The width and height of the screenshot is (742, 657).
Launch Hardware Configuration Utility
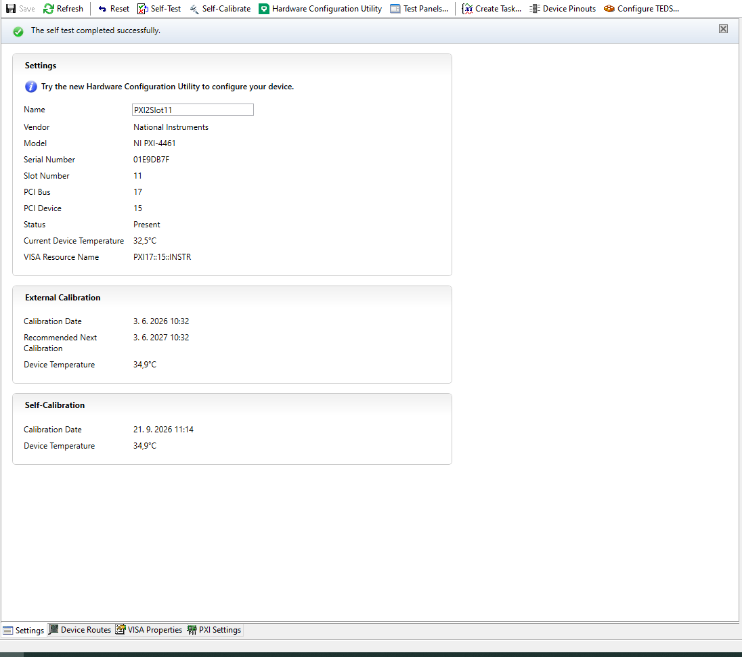(x=320, y=9)
